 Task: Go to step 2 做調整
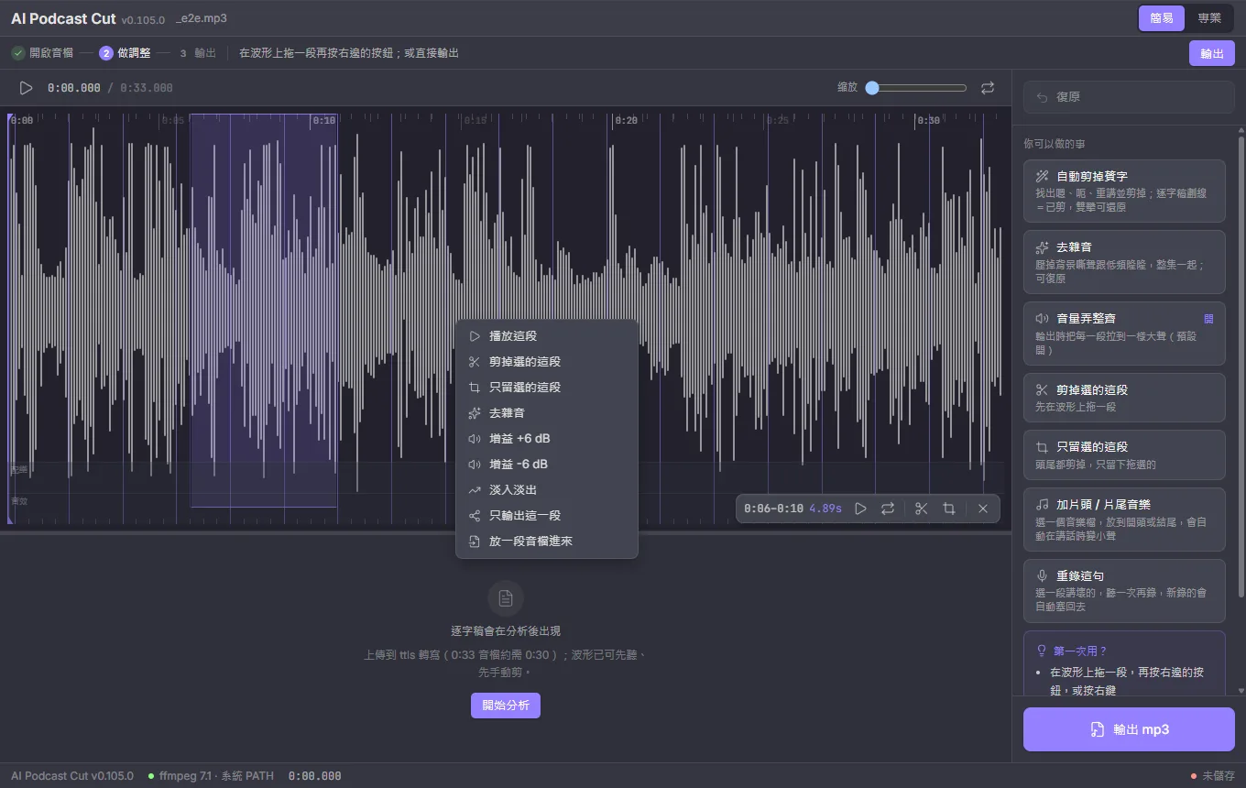click(x=125, y=53)
